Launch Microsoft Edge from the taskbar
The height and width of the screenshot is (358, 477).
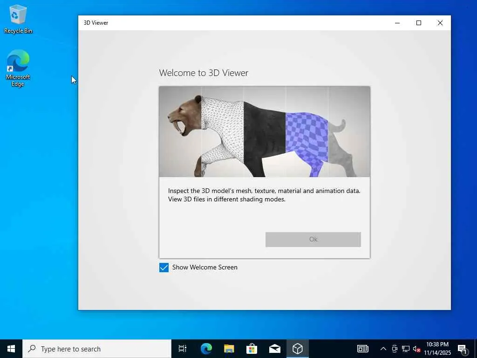pos(206,349)
